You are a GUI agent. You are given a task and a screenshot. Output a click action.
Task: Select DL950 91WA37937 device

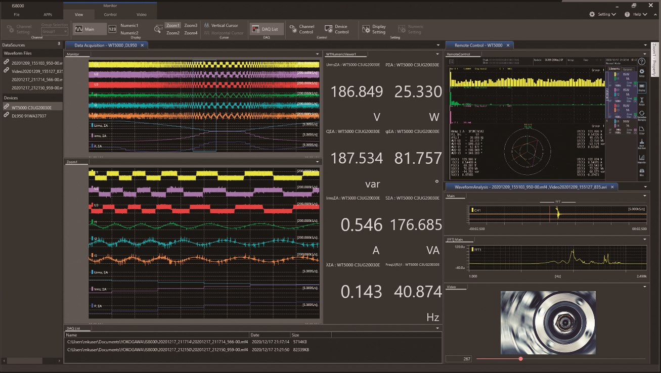[29, 116]
